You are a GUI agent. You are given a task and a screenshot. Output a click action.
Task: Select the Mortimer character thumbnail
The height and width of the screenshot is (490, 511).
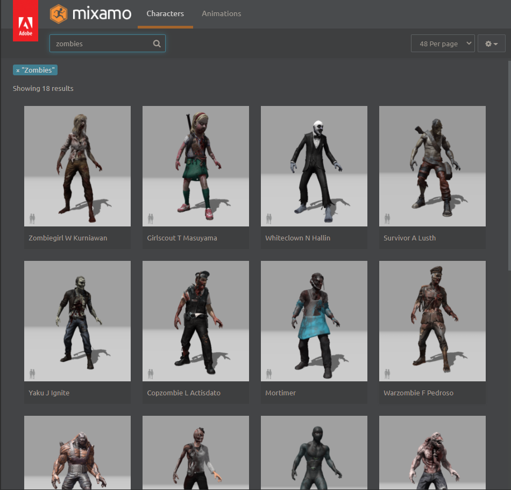click(314, 321)
